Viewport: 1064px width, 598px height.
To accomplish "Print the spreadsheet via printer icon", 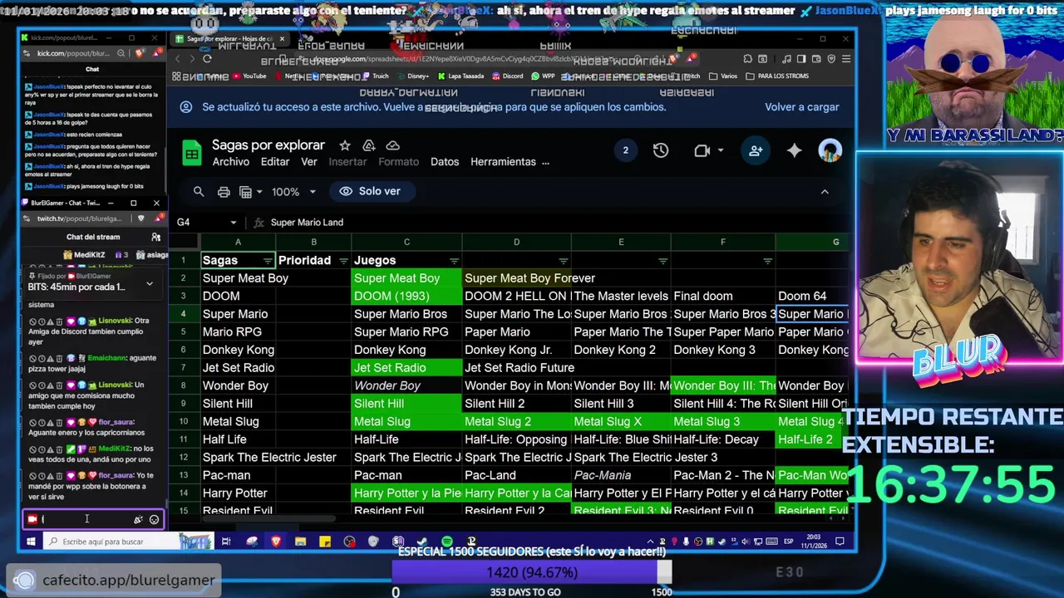I will tap(224, 192).
